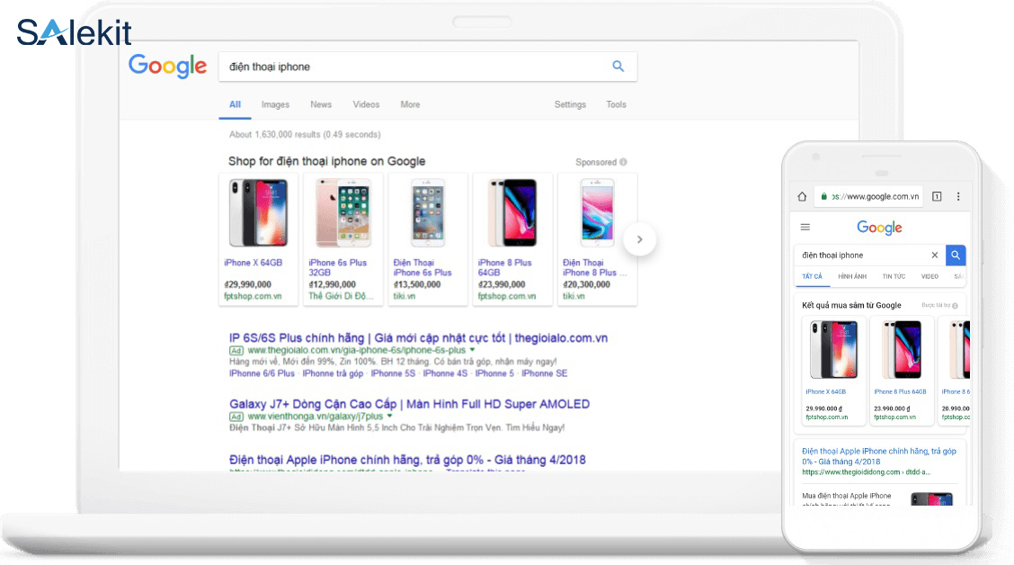This screenshot has width=1014, height=565.
Task: Select the HÌNH ẢNH tab on mobile
Action: (x=850, y=276)
